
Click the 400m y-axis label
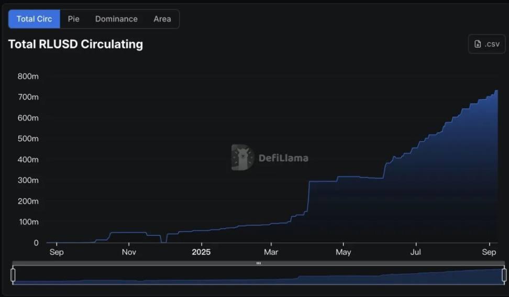[x=28, y=160]
